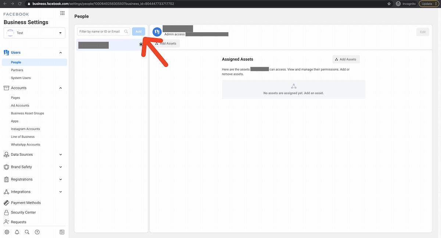The width and height of the screenshot is (441, 238).
Task: Go to System Users
Action: pos(21,78)
